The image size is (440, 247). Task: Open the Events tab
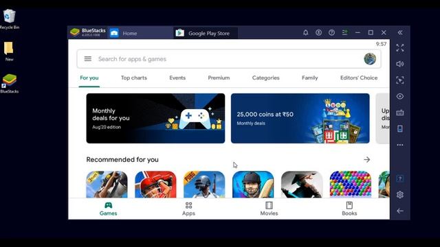[177, 78]
